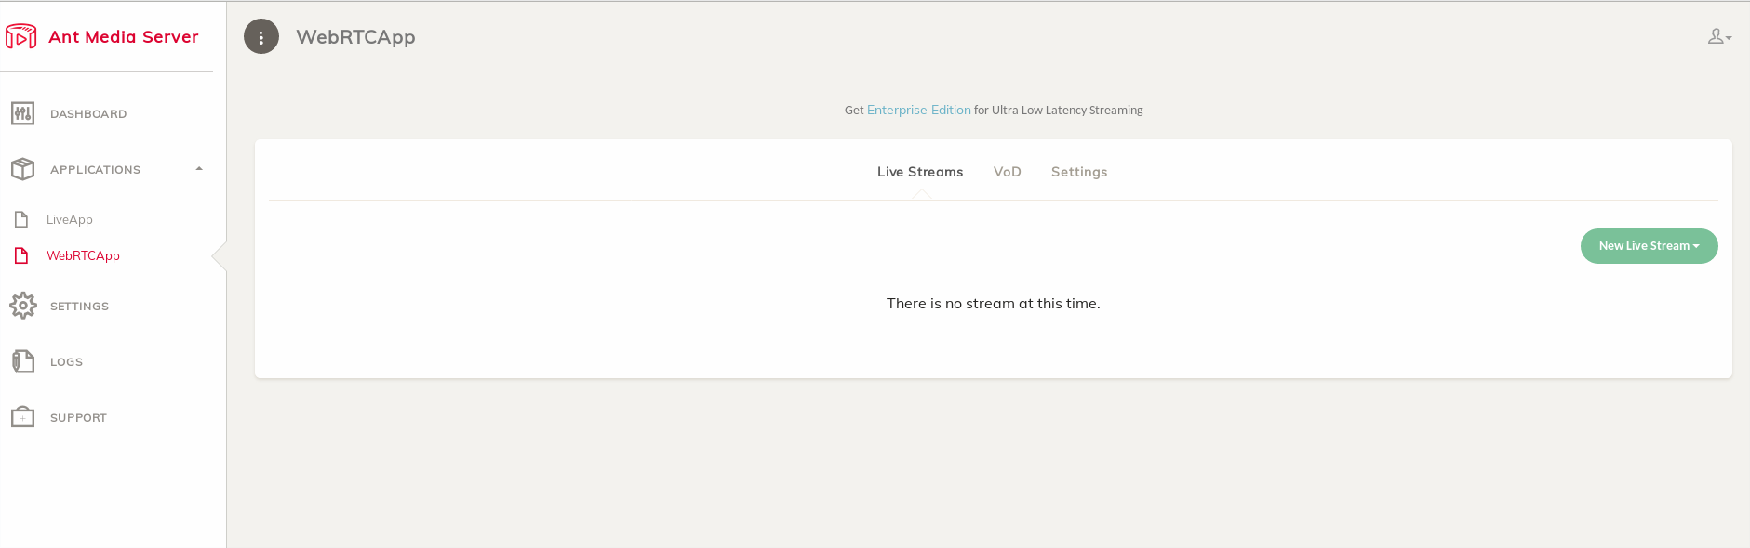Click the 'There is no stream at this time.' text
1750x548 pixels.
click(994, 304)
